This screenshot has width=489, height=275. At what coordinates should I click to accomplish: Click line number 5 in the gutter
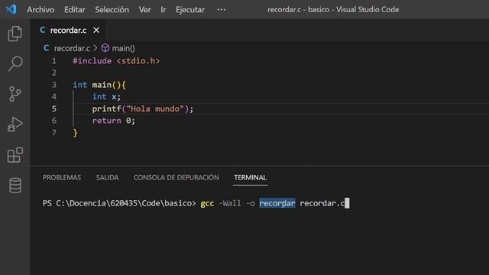point(54,108)
